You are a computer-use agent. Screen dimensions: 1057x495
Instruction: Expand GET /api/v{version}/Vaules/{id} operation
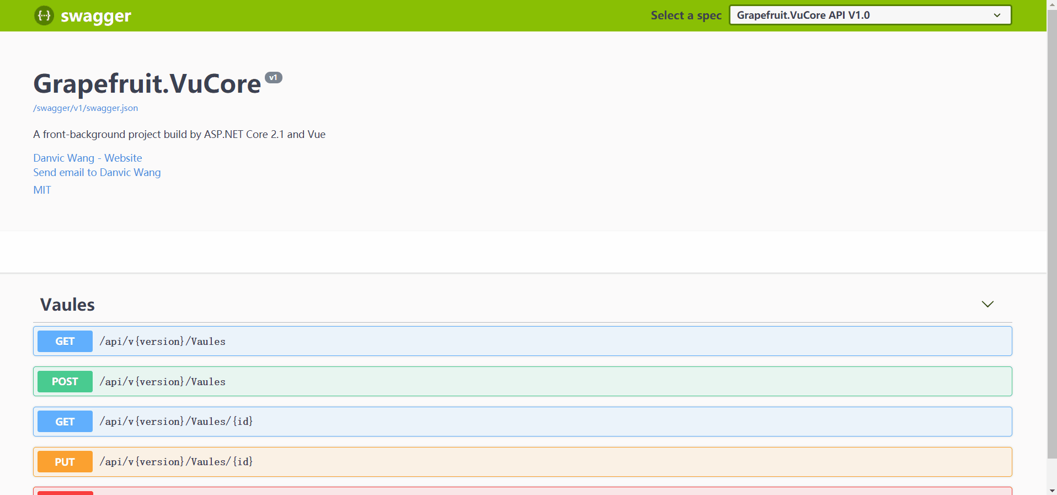pyautogui.click(x=522, y=422)
